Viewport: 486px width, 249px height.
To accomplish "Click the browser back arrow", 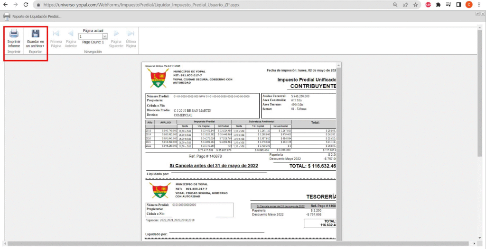I will coord(5,5).
